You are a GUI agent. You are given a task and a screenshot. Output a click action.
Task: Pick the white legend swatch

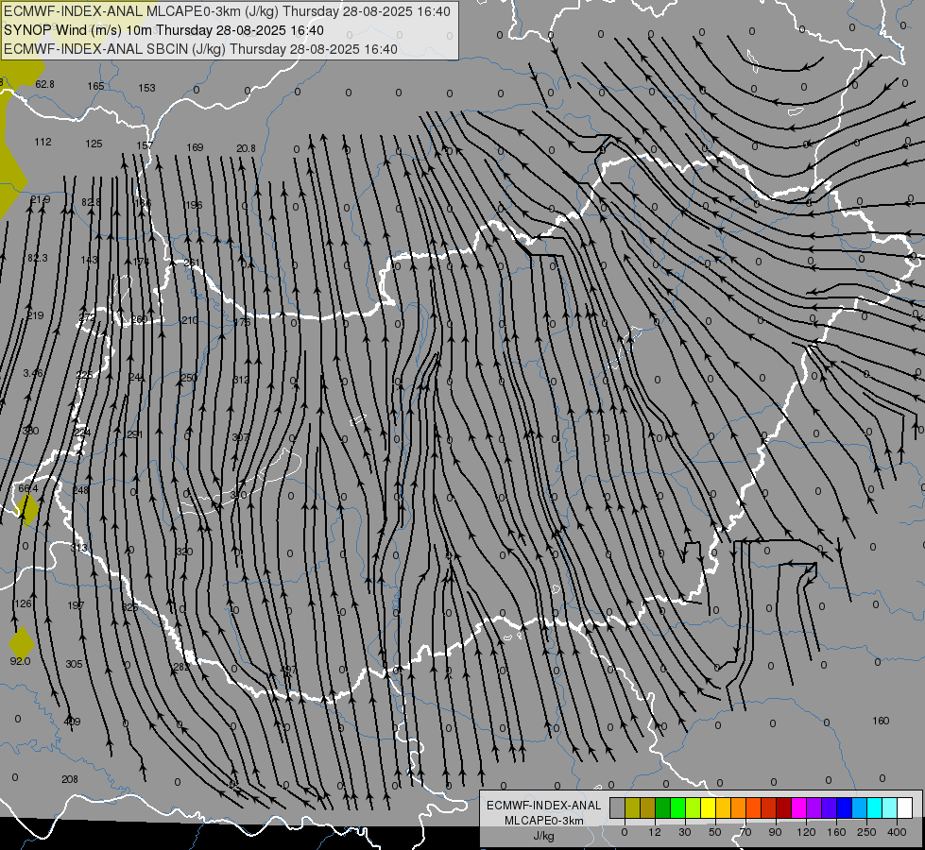[x=904, y=808]
